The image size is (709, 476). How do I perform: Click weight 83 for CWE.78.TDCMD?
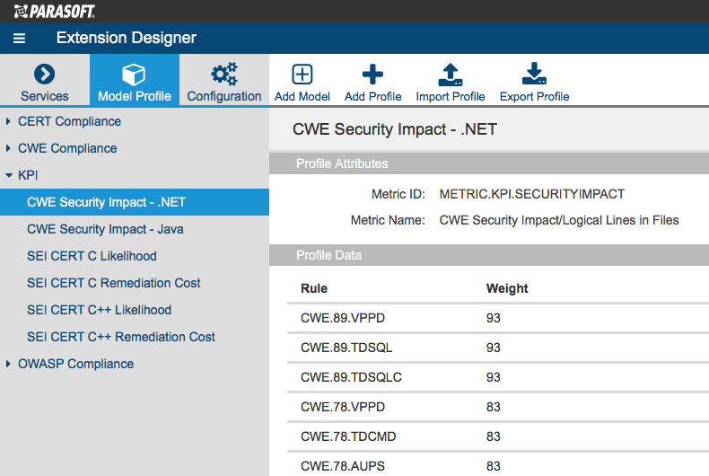tap(494, 436)
